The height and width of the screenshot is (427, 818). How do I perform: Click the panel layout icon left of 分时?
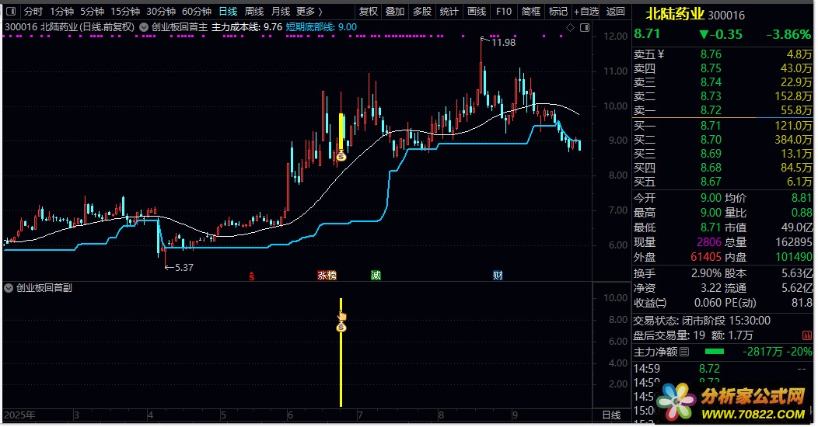(x=11, y=12)
